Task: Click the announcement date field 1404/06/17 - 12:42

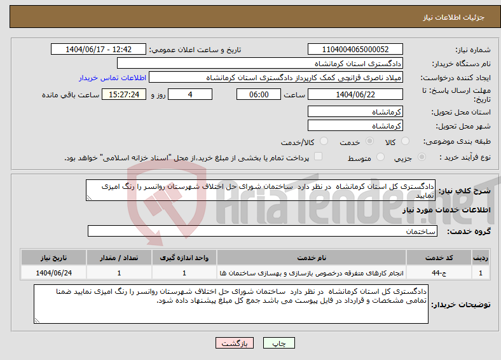Action: coord(99,49)
